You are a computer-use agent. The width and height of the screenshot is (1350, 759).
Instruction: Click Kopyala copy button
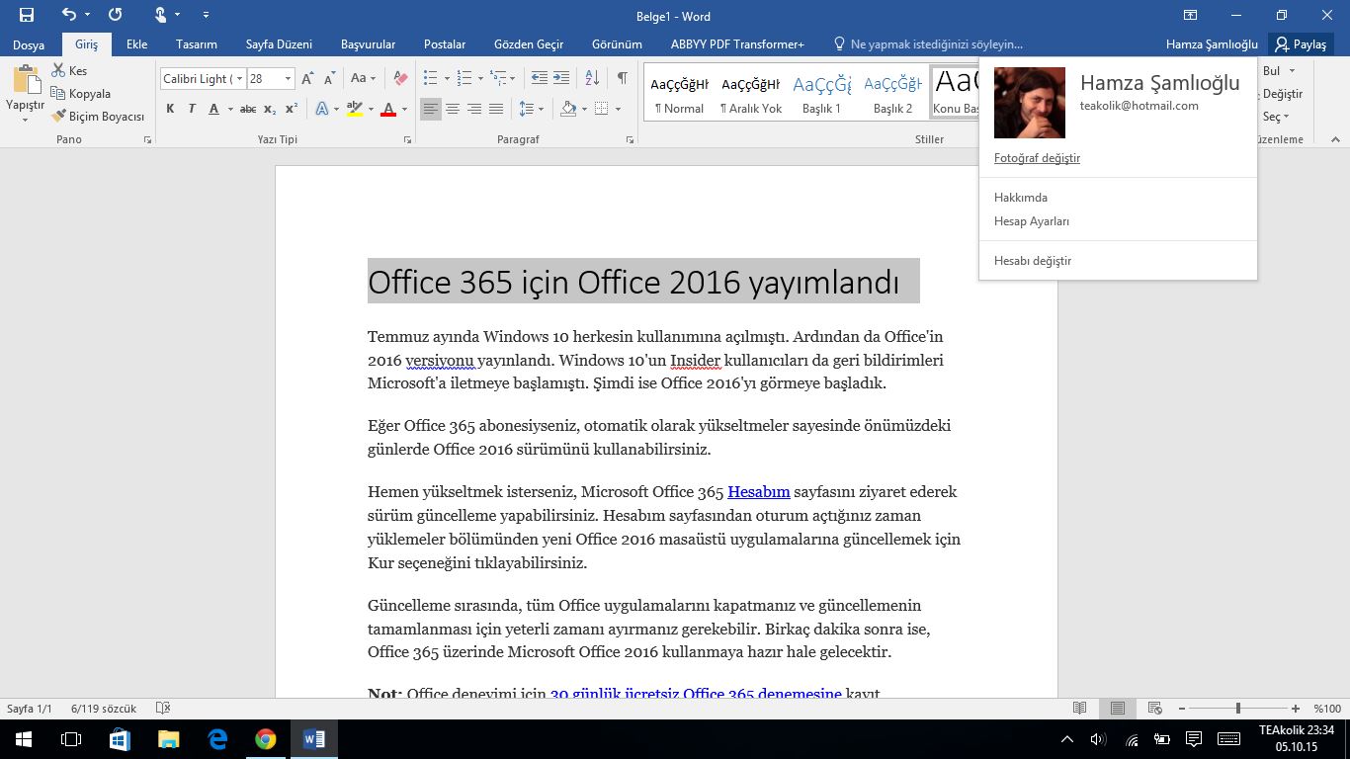(81, 94)
